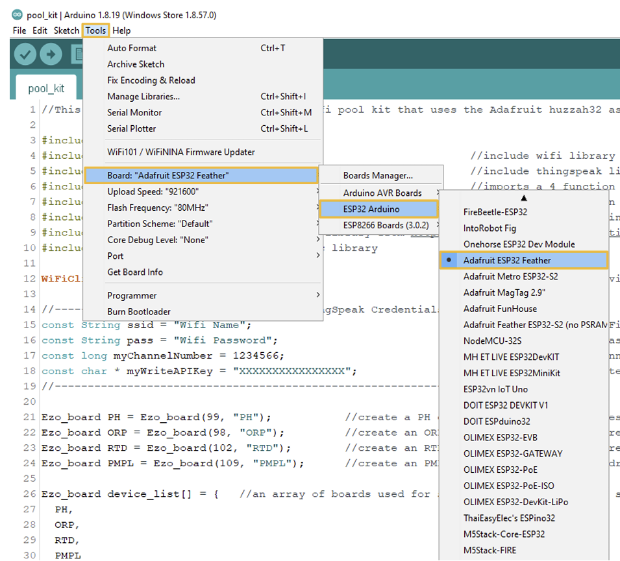Select the Adafruit MagTag 2.9" board
Image resolution: width=620 pixels, height=561 pixels.
[x=524, y=292]
